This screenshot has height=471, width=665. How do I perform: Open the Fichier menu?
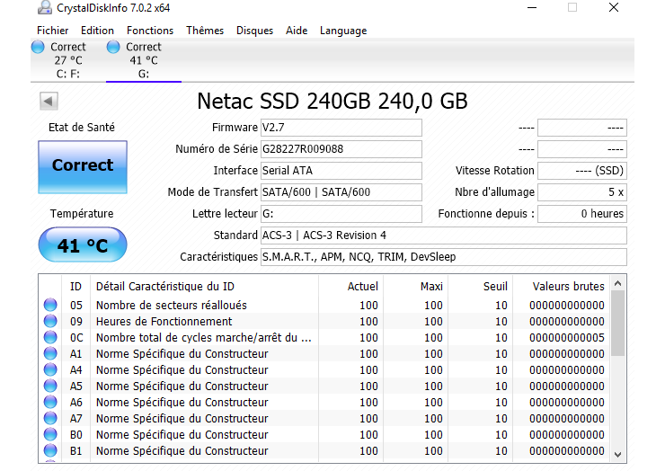tap(53, 31)
